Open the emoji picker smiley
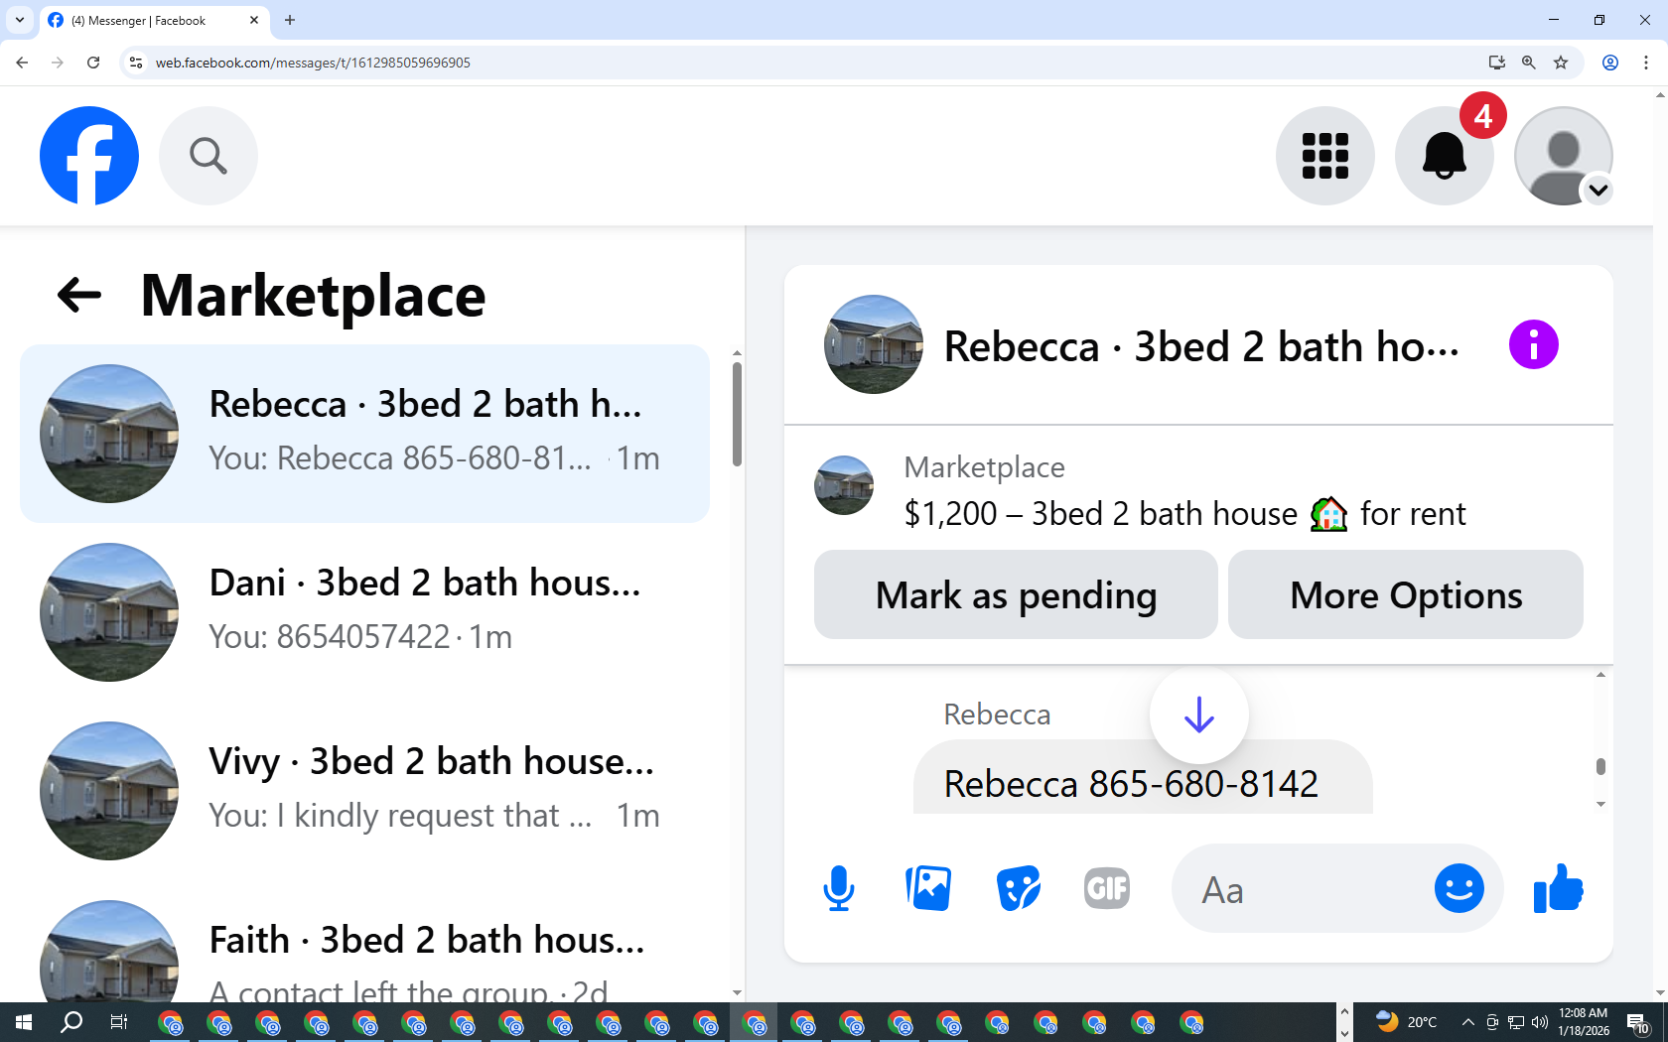This screenshot has height=1042, width=1668. click(x=1459, y=888)
